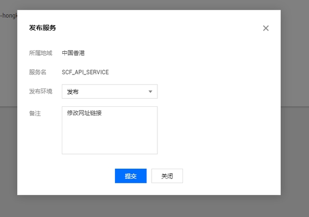309x217 pixels.
Task: Click the empty bottom area of the 备注 box
Action: click(x=109, y=144)
